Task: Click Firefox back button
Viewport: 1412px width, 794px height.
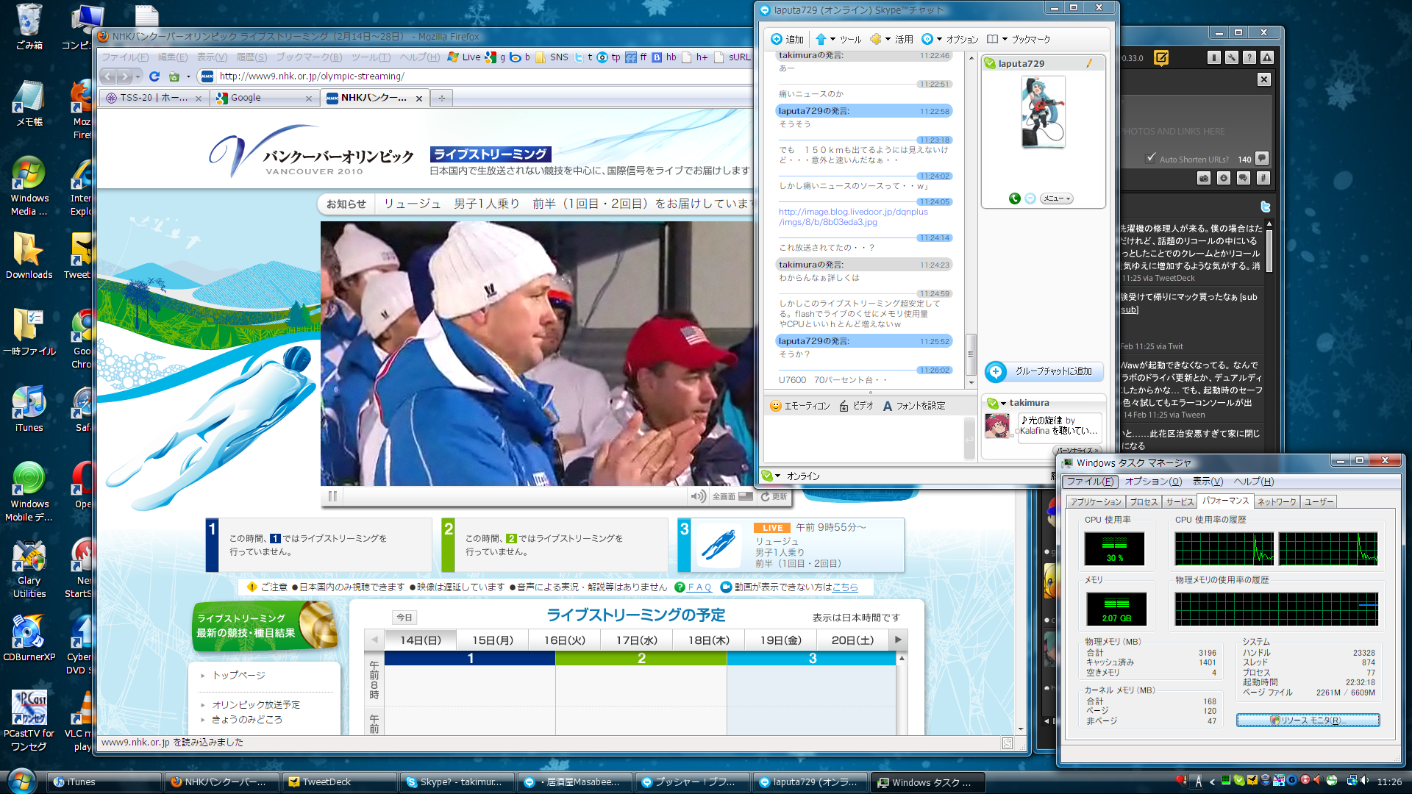Action: (x=108, y=76)
